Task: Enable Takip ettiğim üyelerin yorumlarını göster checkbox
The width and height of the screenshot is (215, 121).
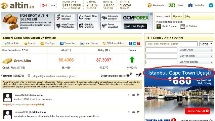Action: [29, 75]
